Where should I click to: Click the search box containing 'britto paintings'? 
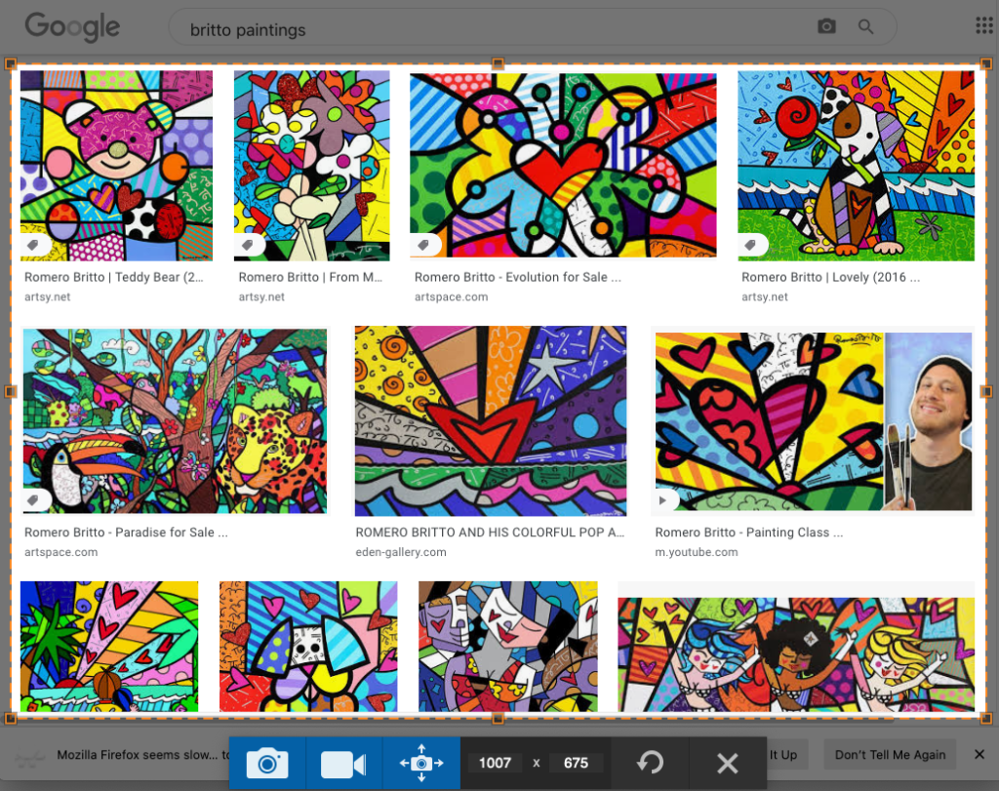point(532,27)
